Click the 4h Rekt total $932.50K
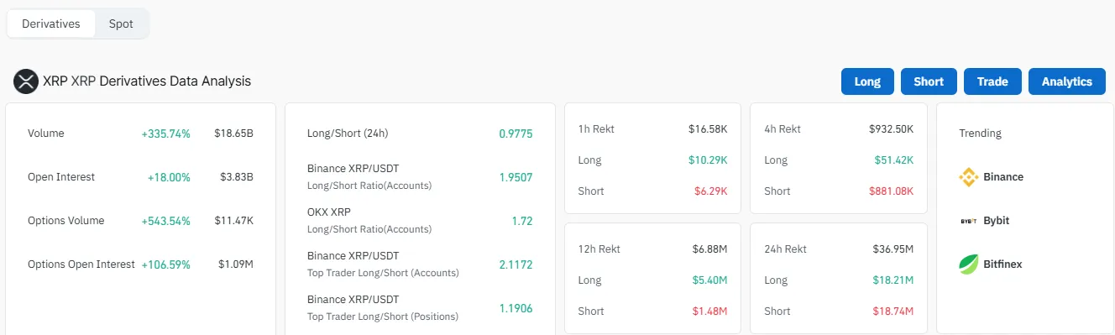1115x335 pixels. click(891, 129)
